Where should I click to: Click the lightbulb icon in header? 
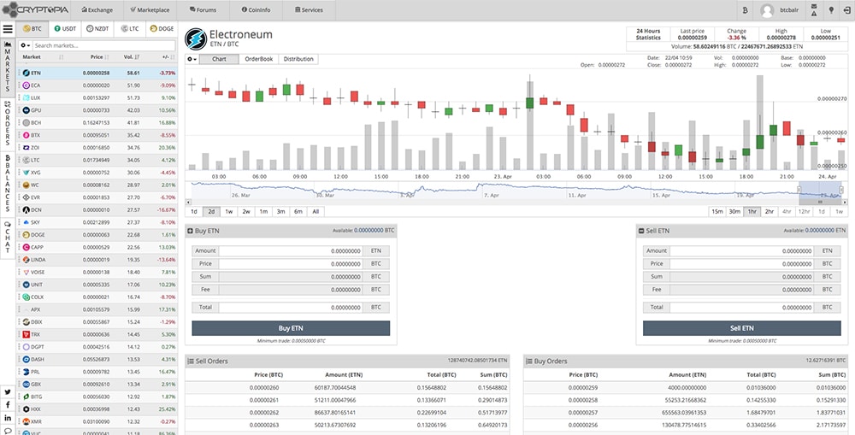click(x=829, y=10)
